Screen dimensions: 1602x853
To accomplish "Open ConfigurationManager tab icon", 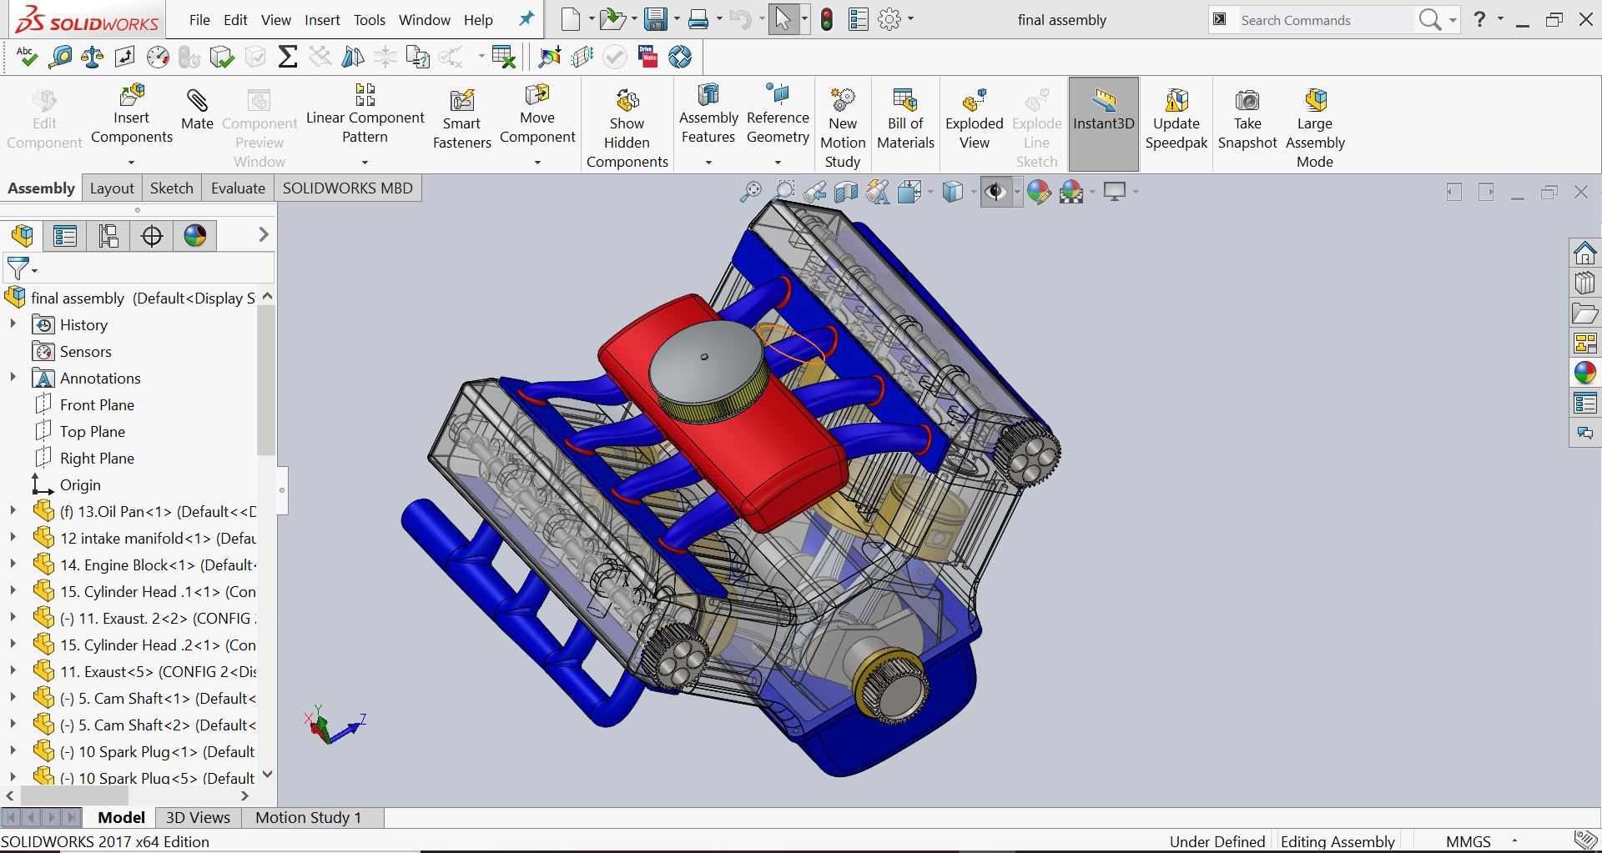I will coord(108,236).
